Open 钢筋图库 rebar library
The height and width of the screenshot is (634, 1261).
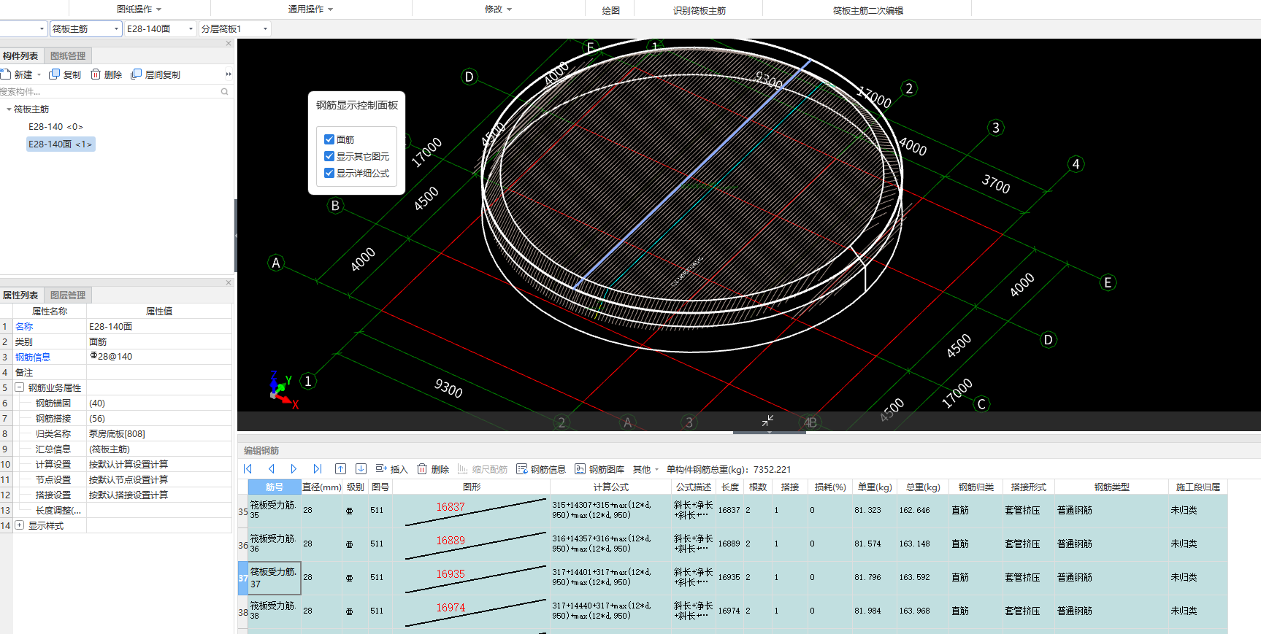(599, 469)
